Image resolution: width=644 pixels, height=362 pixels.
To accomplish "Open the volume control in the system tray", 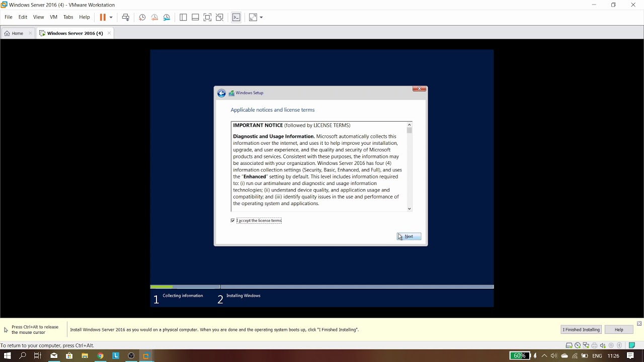I will click(554, 355).
